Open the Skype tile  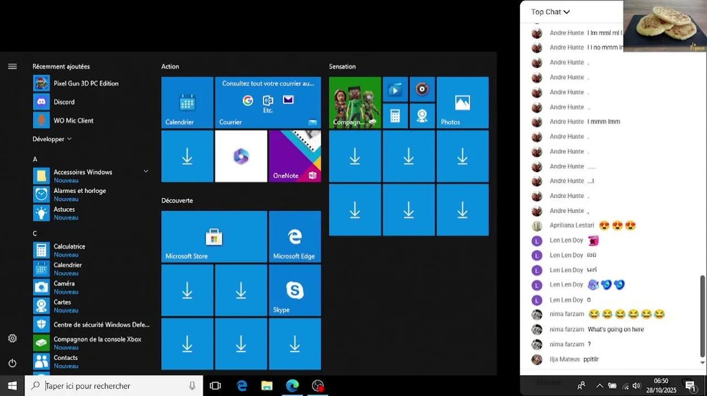tap(295, 290)
